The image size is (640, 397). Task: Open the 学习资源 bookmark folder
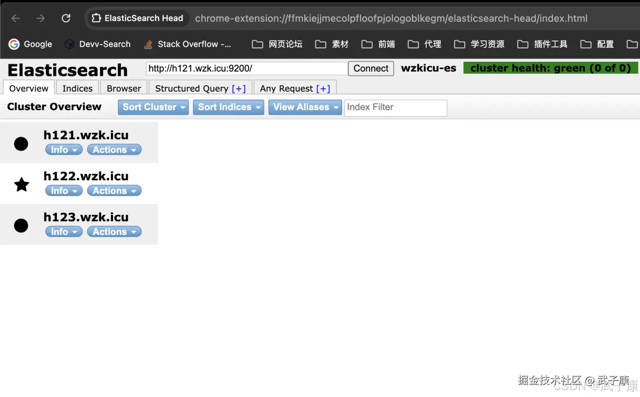pos(479,44)
